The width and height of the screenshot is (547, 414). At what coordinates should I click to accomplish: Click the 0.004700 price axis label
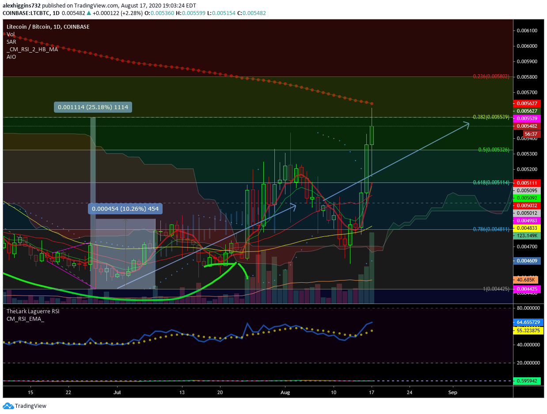point(527,247)
